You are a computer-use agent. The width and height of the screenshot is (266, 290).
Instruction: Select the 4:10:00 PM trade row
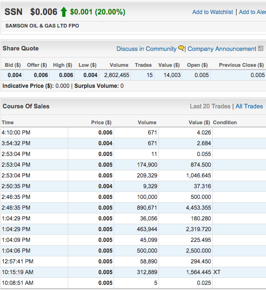(x=133, y=133)
